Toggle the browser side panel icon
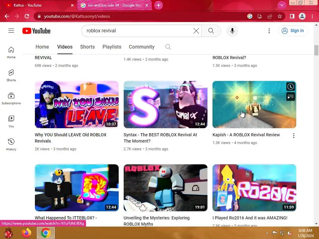This screenshot has width=319, height=239. (292, 16)
